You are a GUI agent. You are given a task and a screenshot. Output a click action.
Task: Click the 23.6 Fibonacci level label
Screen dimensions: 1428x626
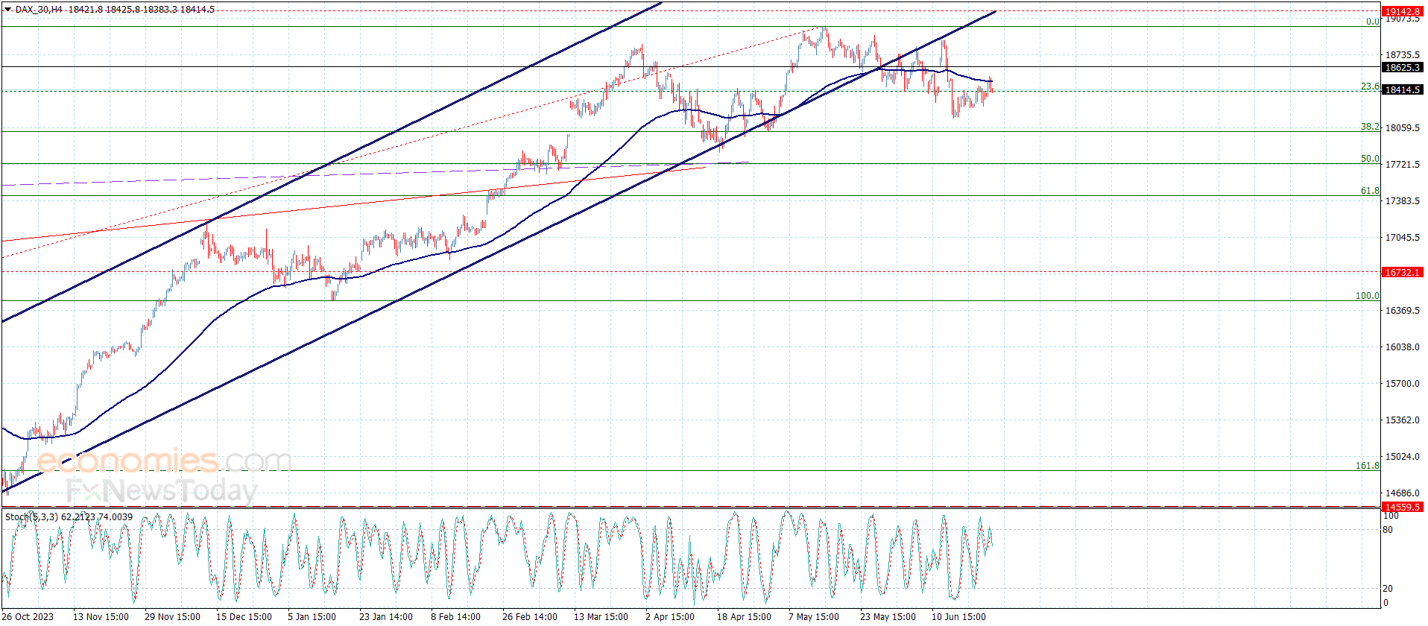(x=1369, y=86)
